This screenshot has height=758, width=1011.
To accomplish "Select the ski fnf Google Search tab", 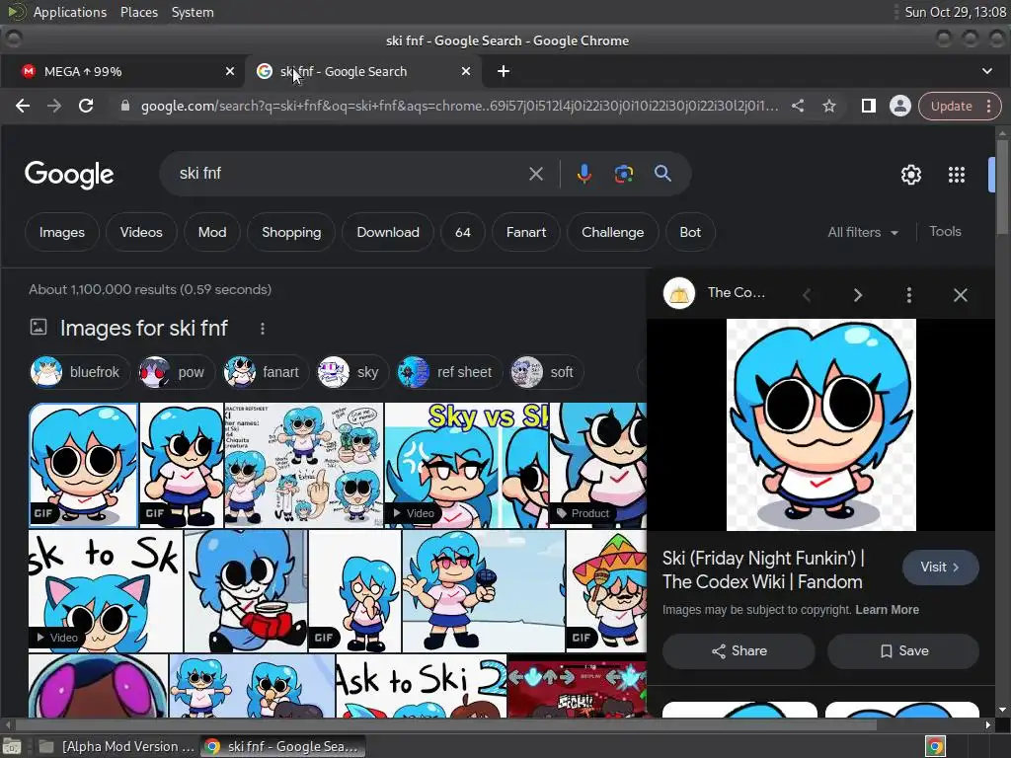I will point(361,71).
